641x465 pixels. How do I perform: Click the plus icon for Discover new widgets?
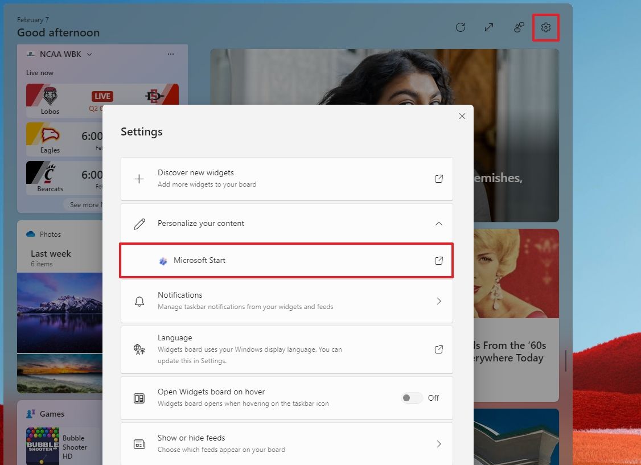(139, 179)
